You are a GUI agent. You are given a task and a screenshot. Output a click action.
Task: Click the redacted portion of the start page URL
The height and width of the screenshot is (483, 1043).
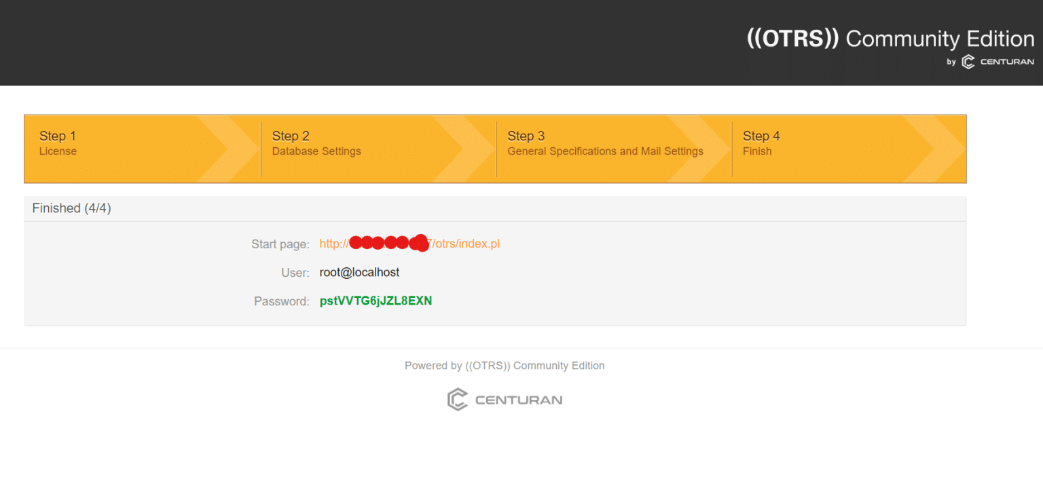pos(389,243)
